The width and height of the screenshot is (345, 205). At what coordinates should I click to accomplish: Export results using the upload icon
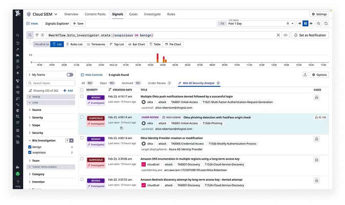pyautogui.click(x=305, y=75)
